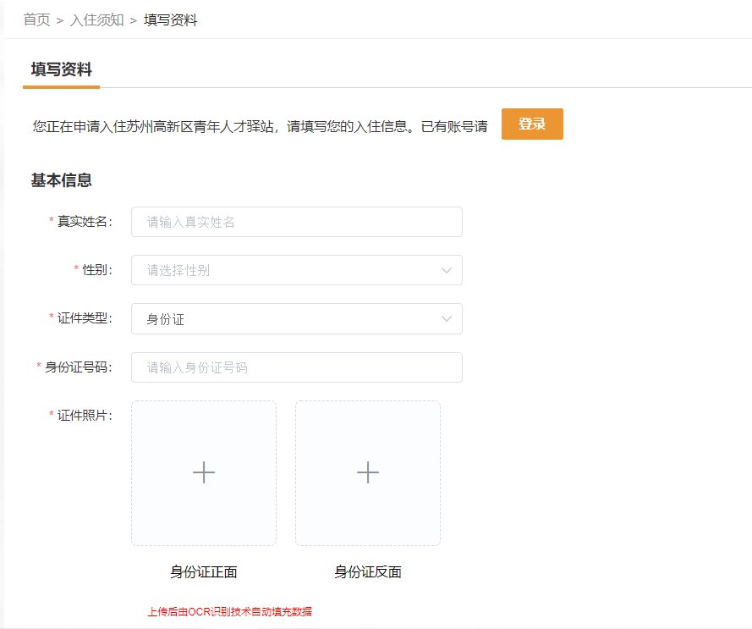Click into the 身份证号码 input field

coord(296,367)
